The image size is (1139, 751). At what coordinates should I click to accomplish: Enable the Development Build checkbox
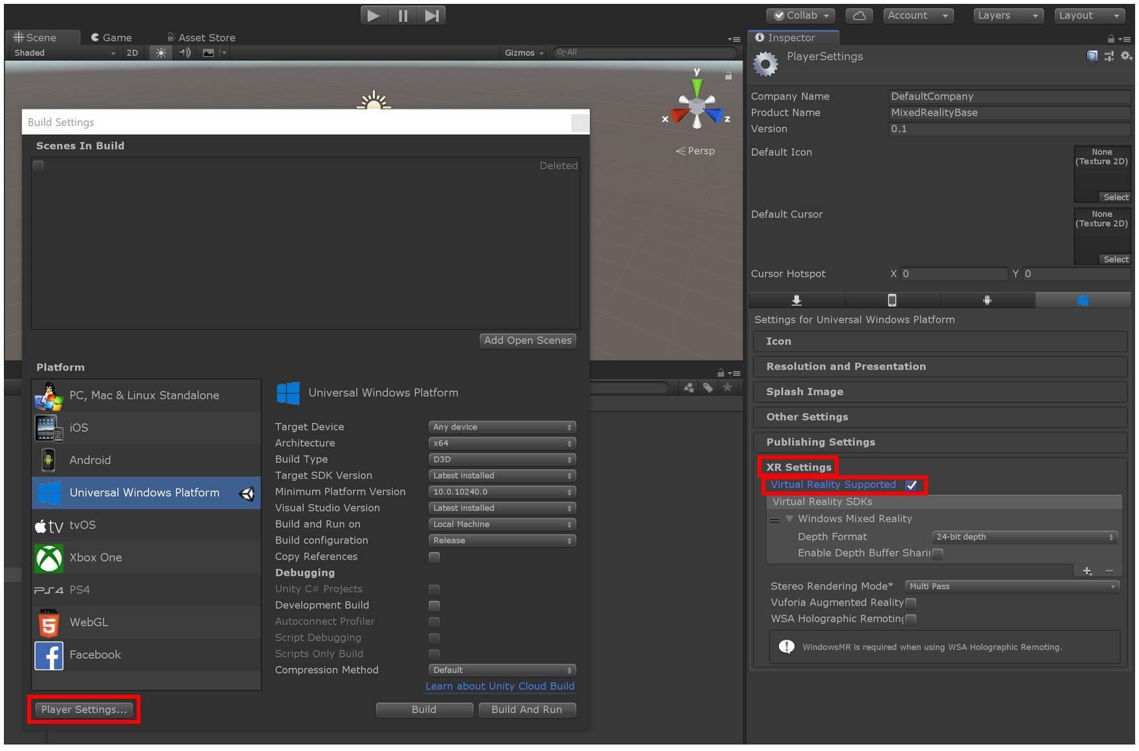pyautogui.click(x=434, y=605)
